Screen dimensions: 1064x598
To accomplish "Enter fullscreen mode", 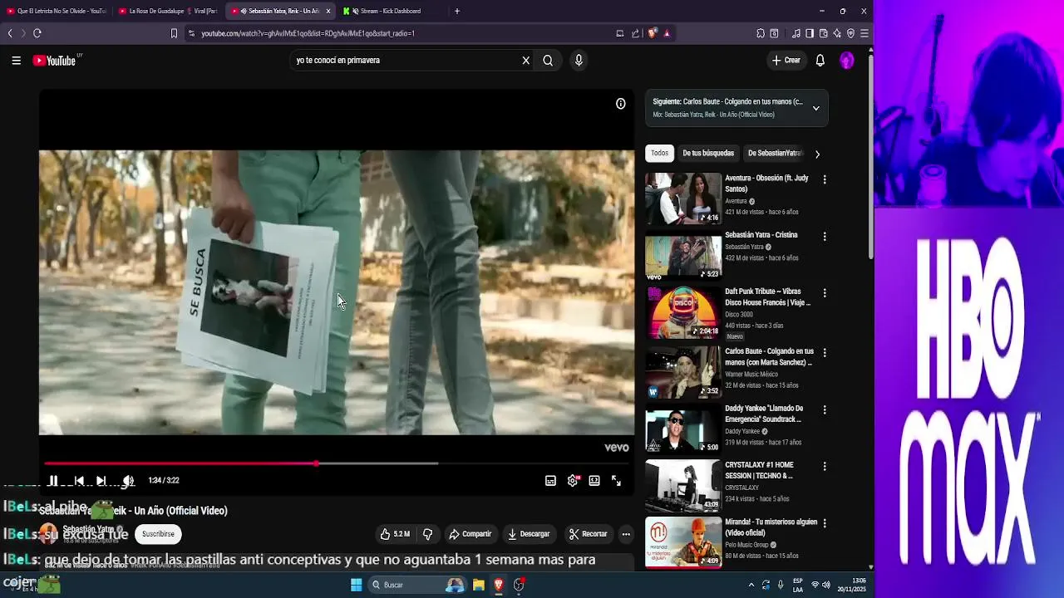I will coord(616,481).
